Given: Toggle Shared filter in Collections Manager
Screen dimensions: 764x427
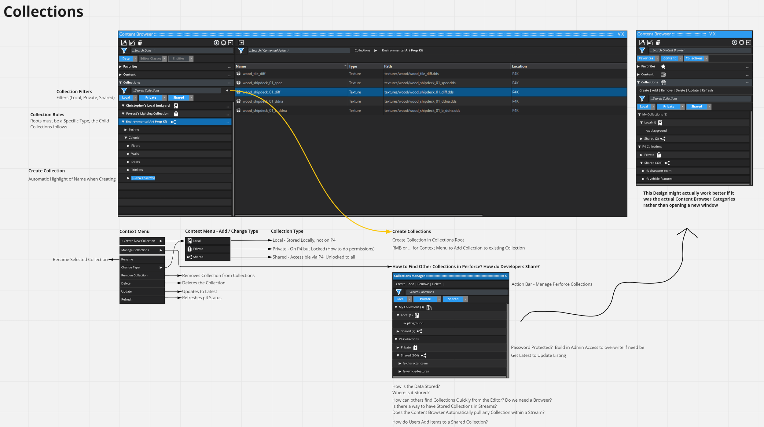Looking at the screenshot, I should click(x=453, y=299).
